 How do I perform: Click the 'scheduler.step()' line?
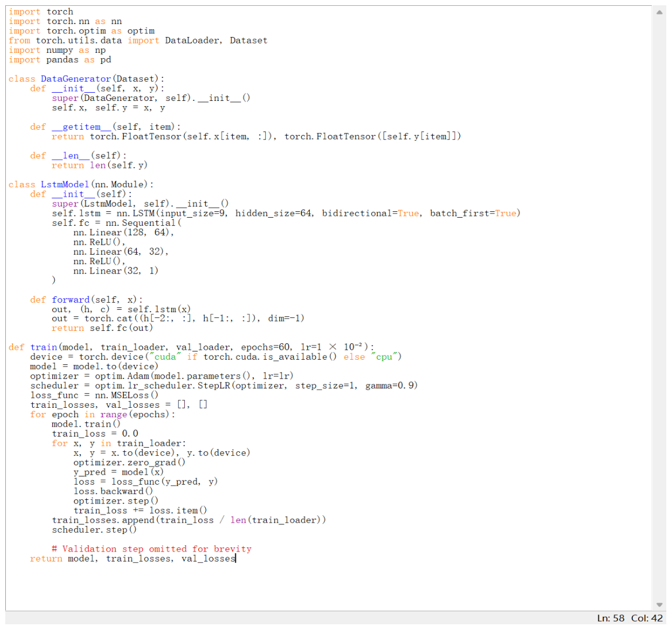click(94, 530)
